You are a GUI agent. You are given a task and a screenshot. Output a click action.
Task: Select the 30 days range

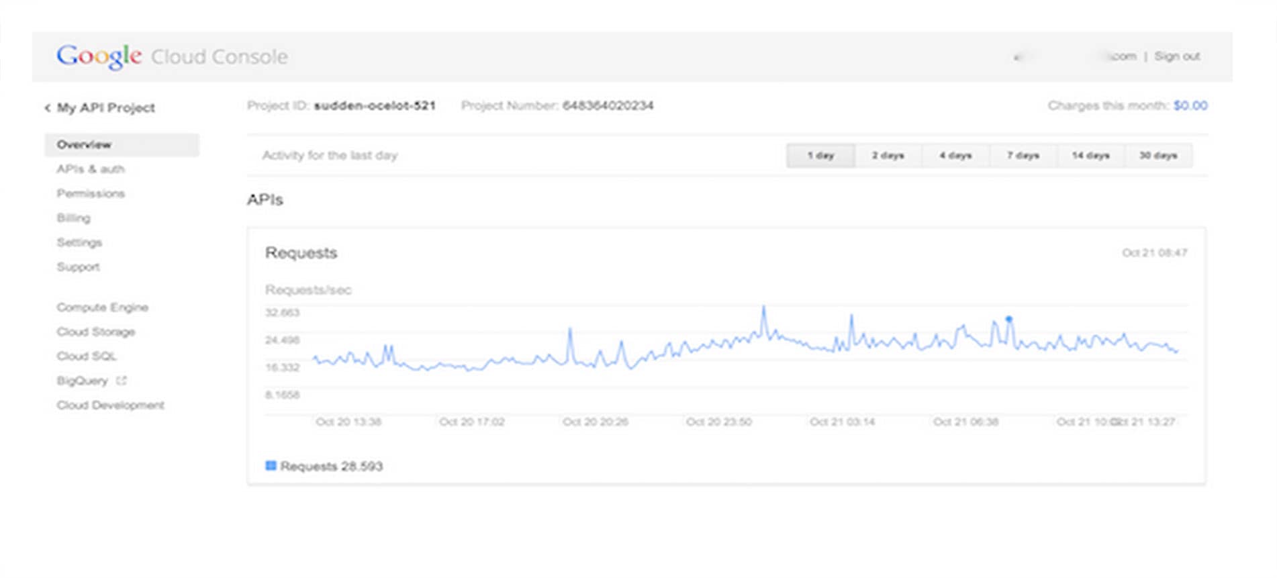[1158, 155]
